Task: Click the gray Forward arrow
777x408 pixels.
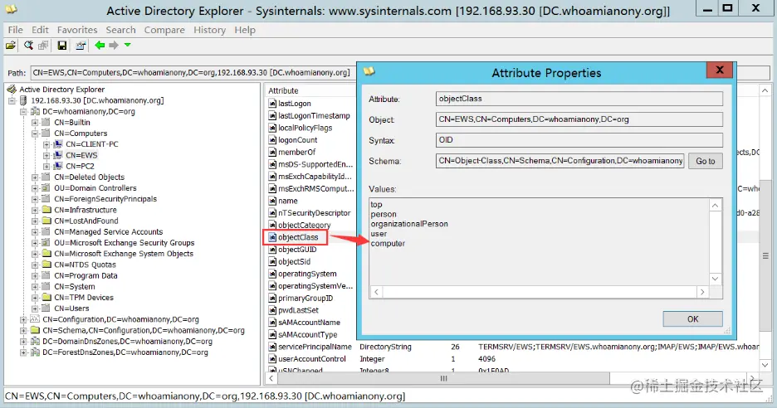Action: (x=114, y=45)
